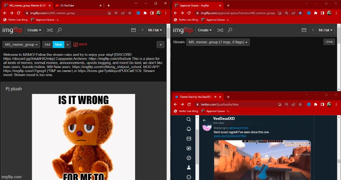Open the Twitter Blue bird icon in sidebar
Screen dimensions: 341x180
click(189, 148)
